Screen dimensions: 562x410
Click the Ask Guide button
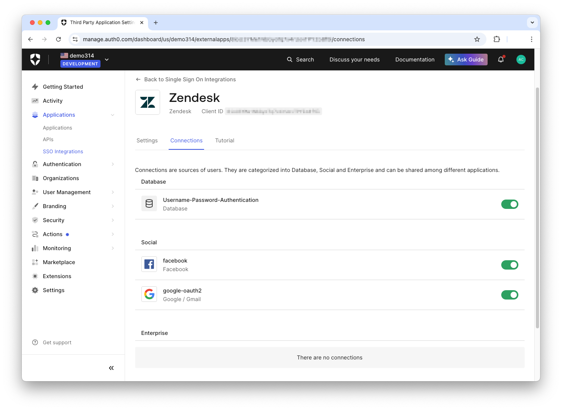tap(466, 60)
